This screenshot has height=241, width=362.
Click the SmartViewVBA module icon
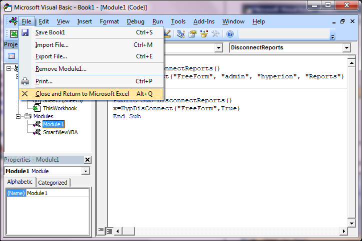coord(37,132)
